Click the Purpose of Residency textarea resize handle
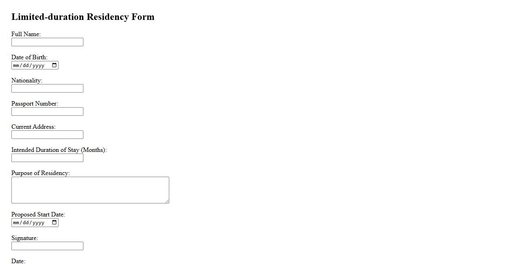The width and height of the screenshot is (520, 264). 167,201
